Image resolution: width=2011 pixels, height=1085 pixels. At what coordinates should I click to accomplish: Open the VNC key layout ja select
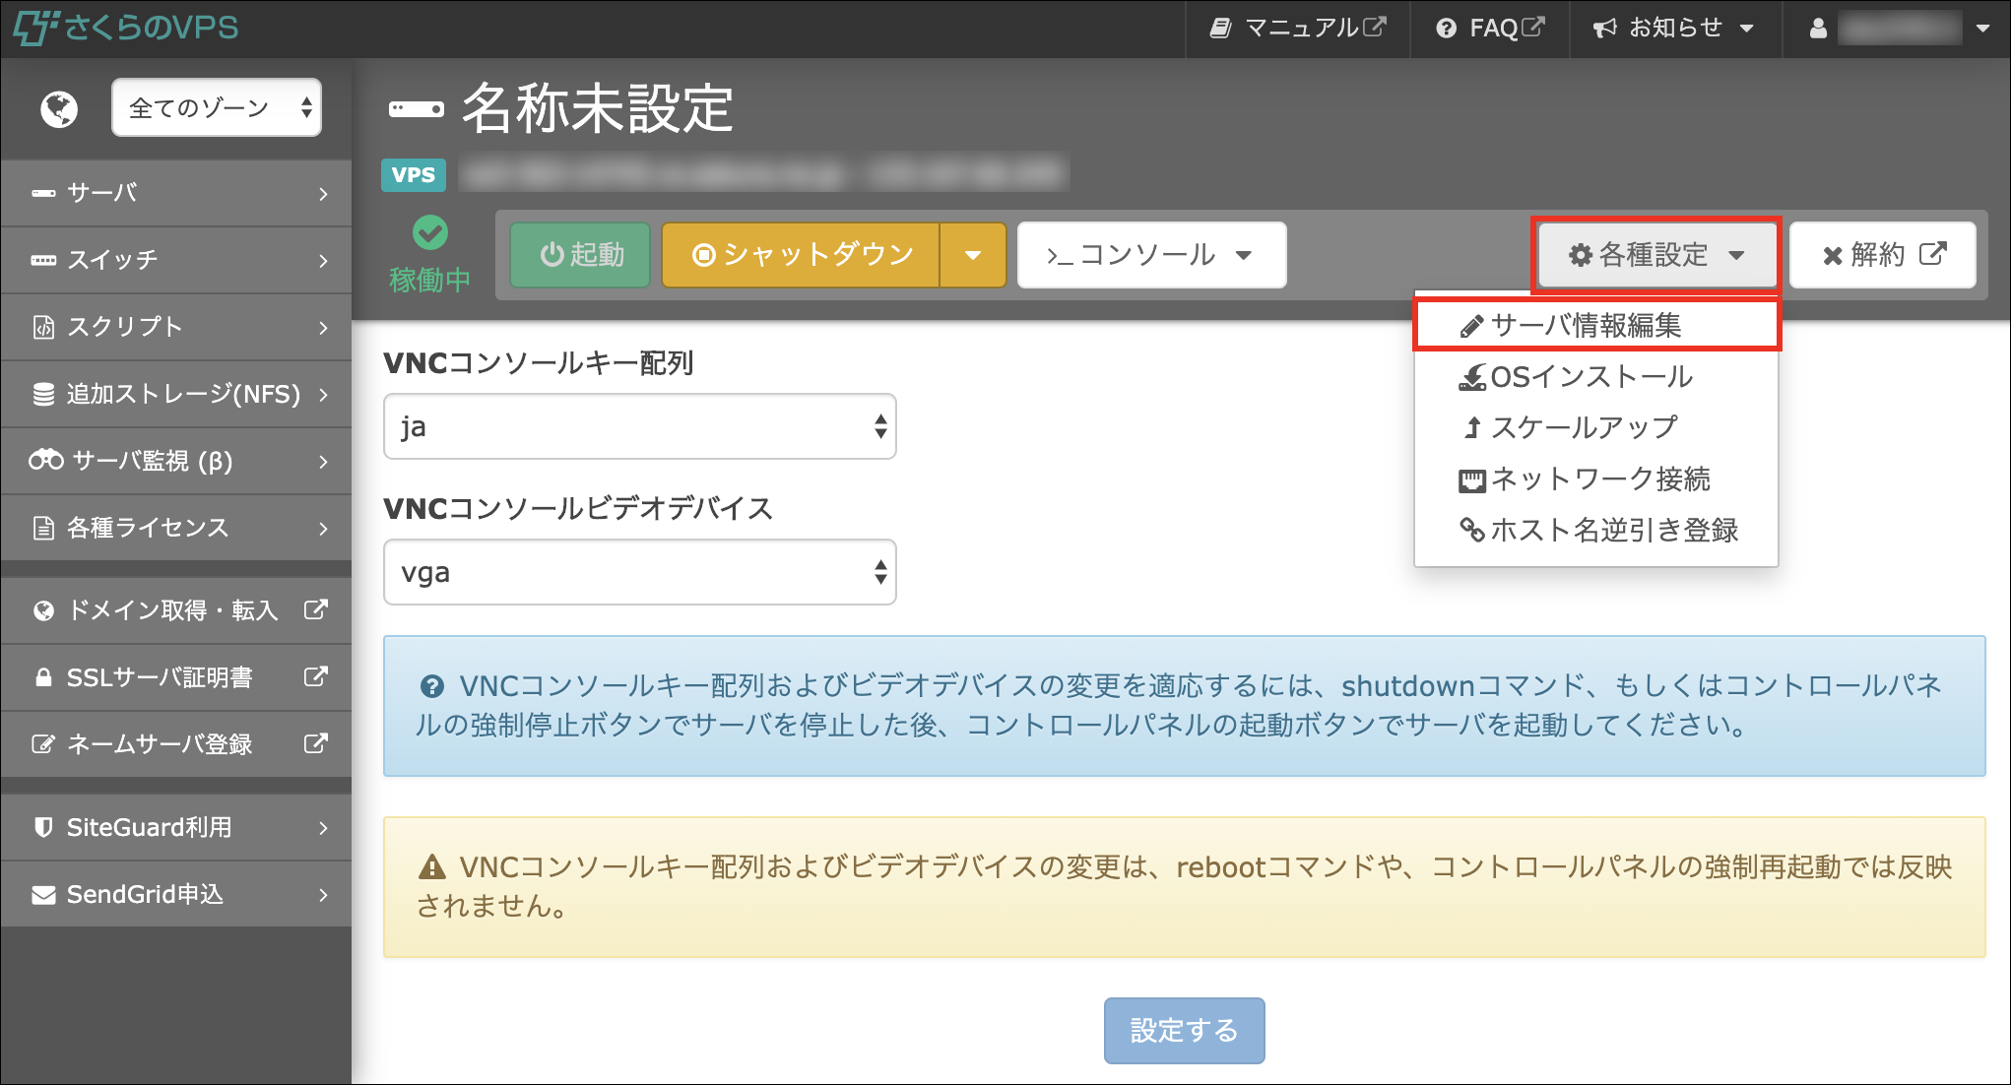pos(639,426)
